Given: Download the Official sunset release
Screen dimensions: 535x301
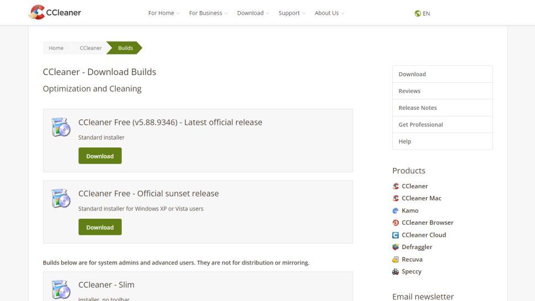Looking at the screenshot, I should (100, 227).
